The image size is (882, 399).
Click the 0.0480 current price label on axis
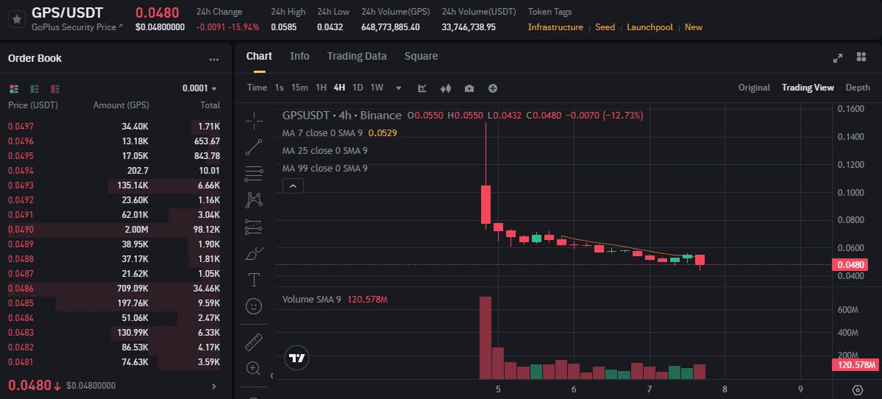tap(848, 264)
